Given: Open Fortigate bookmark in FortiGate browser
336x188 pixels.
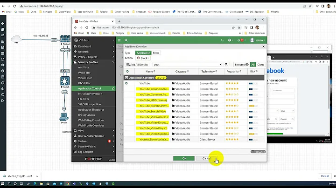Looking at the screenshot, I should (118, 33).
